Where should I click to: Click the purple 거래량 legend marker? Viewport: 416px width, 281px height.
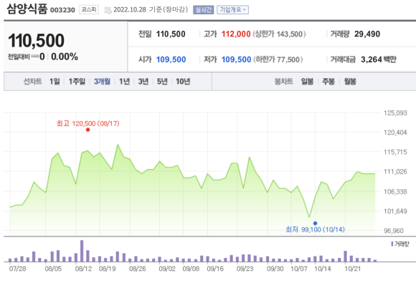click(392, 244)
